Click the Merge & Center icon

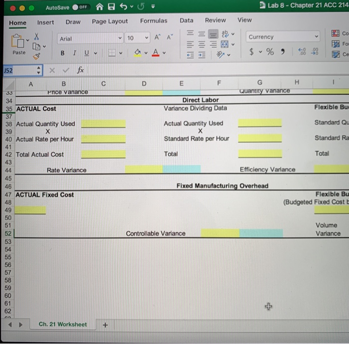click(224, 44)
